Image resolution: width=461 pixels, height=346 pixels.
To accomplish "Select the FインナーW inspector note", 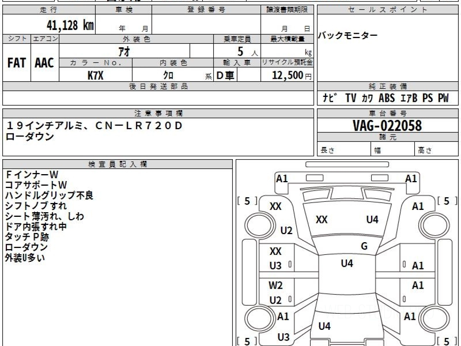I will [32, 175].
